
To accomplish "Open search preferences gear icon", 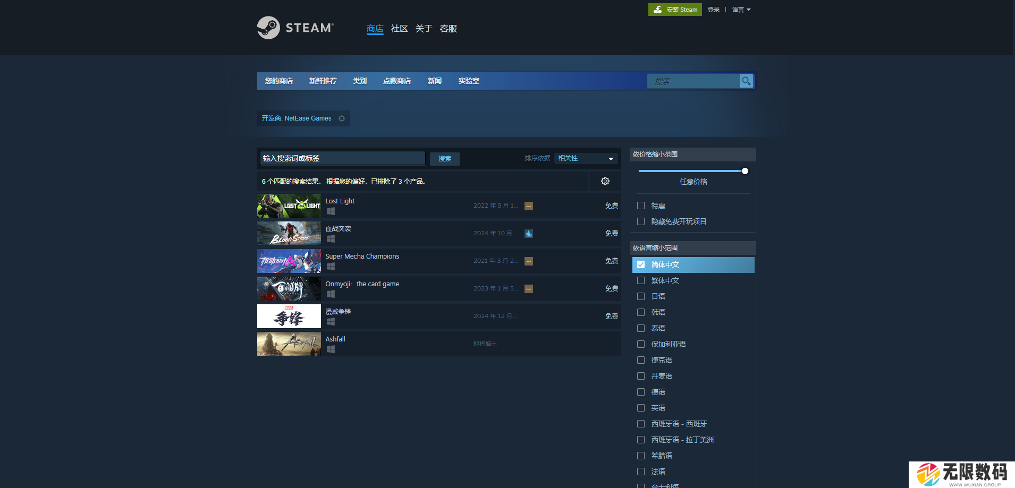I will (605, 181).
